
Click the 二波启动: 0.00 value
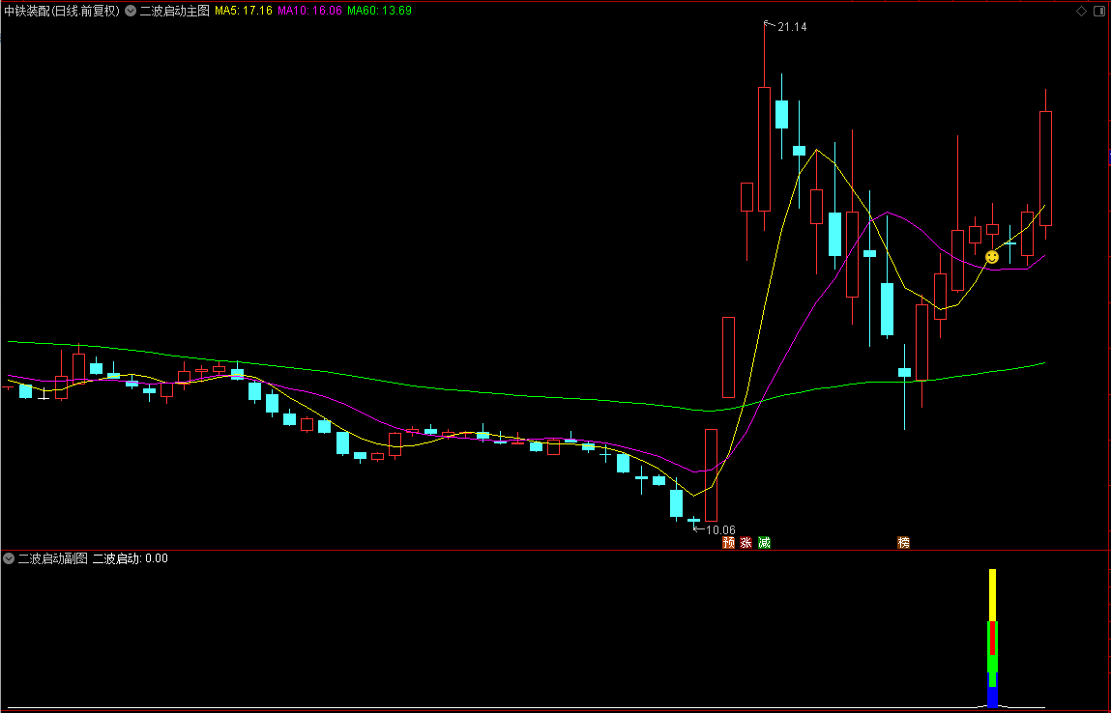tap(131, 558)
